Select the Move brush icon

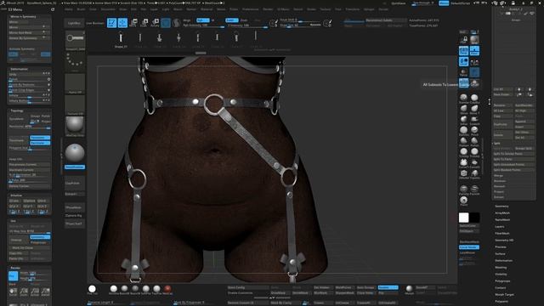click(x=463, y=110)
